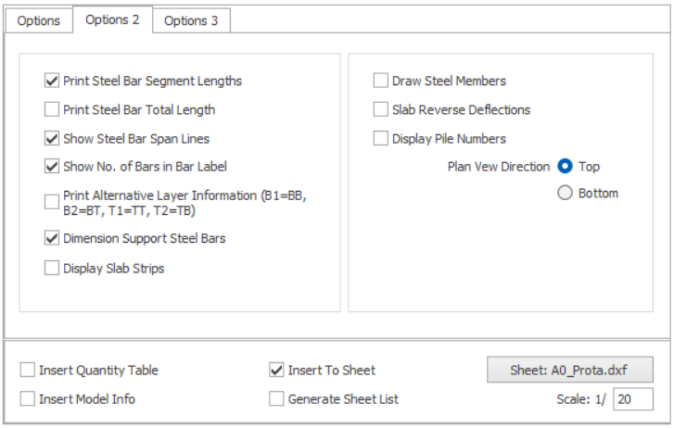
Task: Enable Insert Model Info checkbox
Action: pos(28,399)
